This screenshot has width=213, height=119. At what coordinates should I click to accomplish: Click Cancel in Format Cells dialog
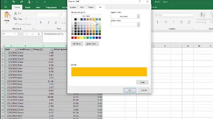pyautogui.click(x=144, y=90)
